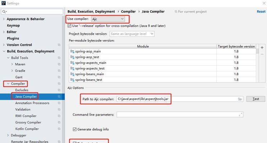Click the Compiler breadcrumb

click(x=128, y=11)
